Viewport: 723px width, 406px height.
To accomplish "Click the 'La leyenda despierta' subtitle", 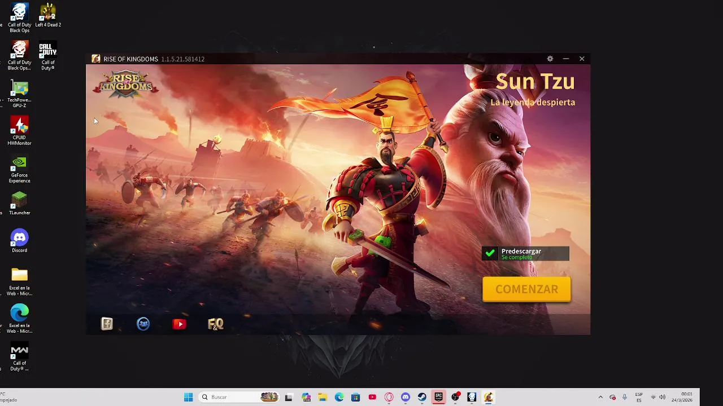I will [x=533, y=102].
